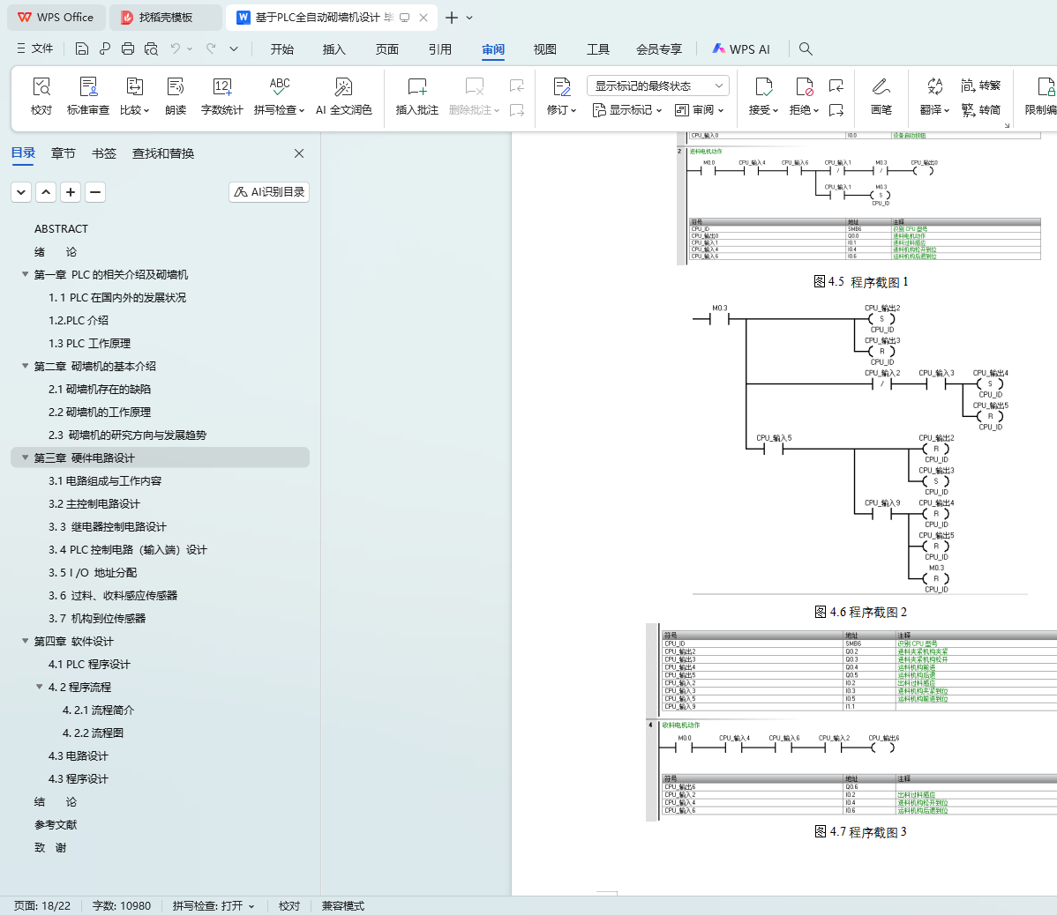Collapse the 第三章 硬件电路设计 node

coord(25,457)
